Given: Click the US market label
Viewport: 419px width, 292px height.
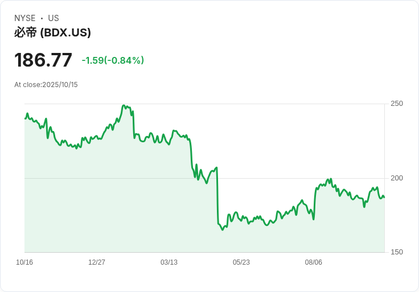Looking at the screenshot, I should click(54, 18).
